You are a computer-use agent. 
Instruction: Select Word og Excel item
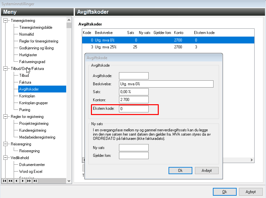[x=31, y=172]
